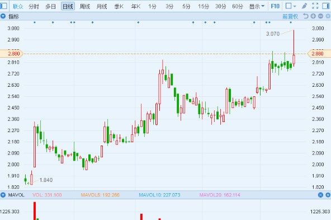Screen dimensions: 331x220
Task: Expand the window layout dropdown arrow
Action: tap(295, 6)
